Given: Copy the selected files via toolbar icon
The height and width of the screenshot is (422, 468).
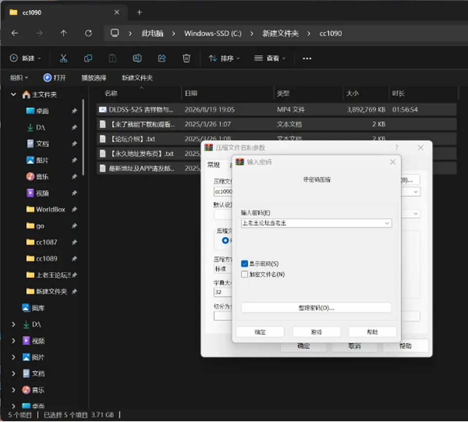Looking at the screenshot, I should click(88, 58).
